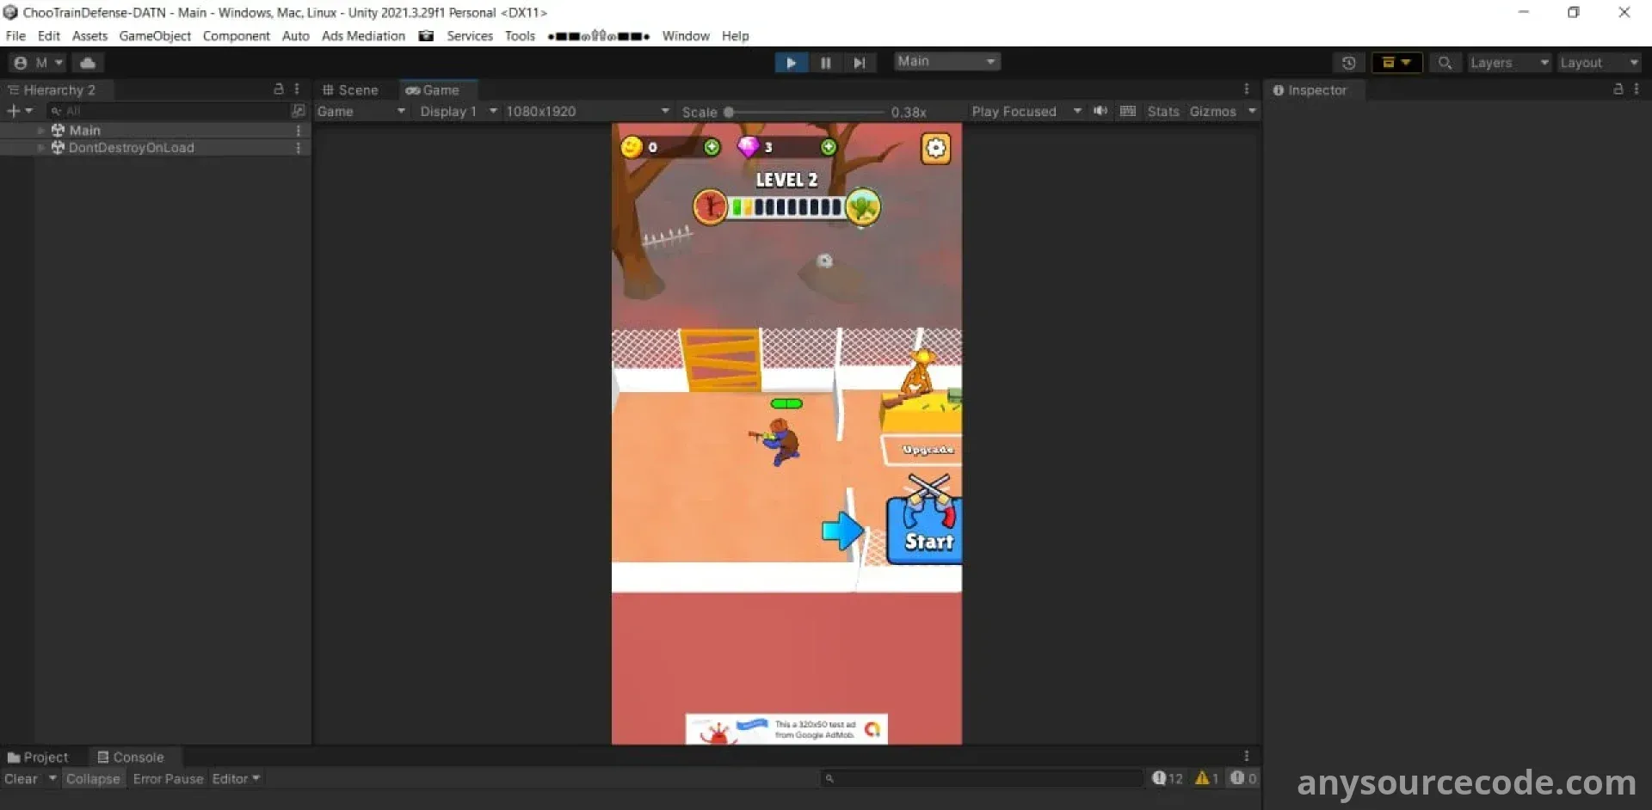This screenshot has height=810, width=1652.
Task: Open the aspect ratio dropdown showing 1080x1920
Action: (x=585, y=111)
